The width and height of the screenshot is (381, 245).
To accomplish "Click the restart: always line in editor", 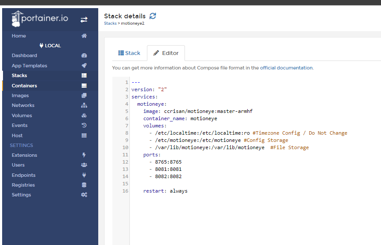I will (165, 191).
